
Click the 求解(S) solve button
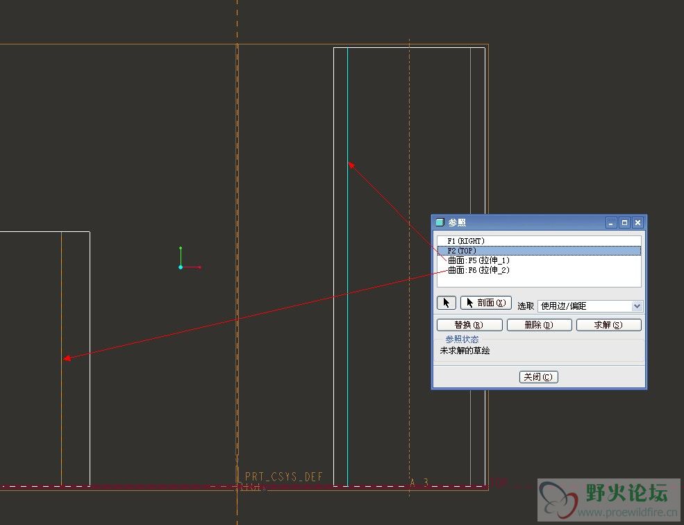[608, 325]
